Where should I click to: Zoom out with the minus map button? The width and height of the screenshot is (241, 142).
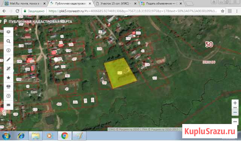235,112
